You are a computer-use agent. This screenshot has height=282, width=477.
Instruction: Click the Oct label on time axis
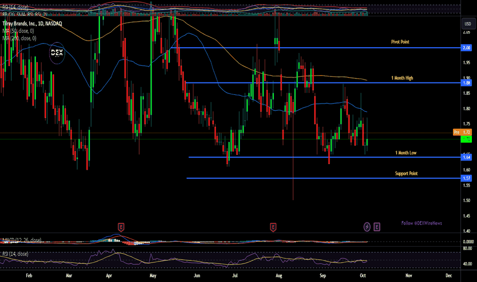(363, 276)
